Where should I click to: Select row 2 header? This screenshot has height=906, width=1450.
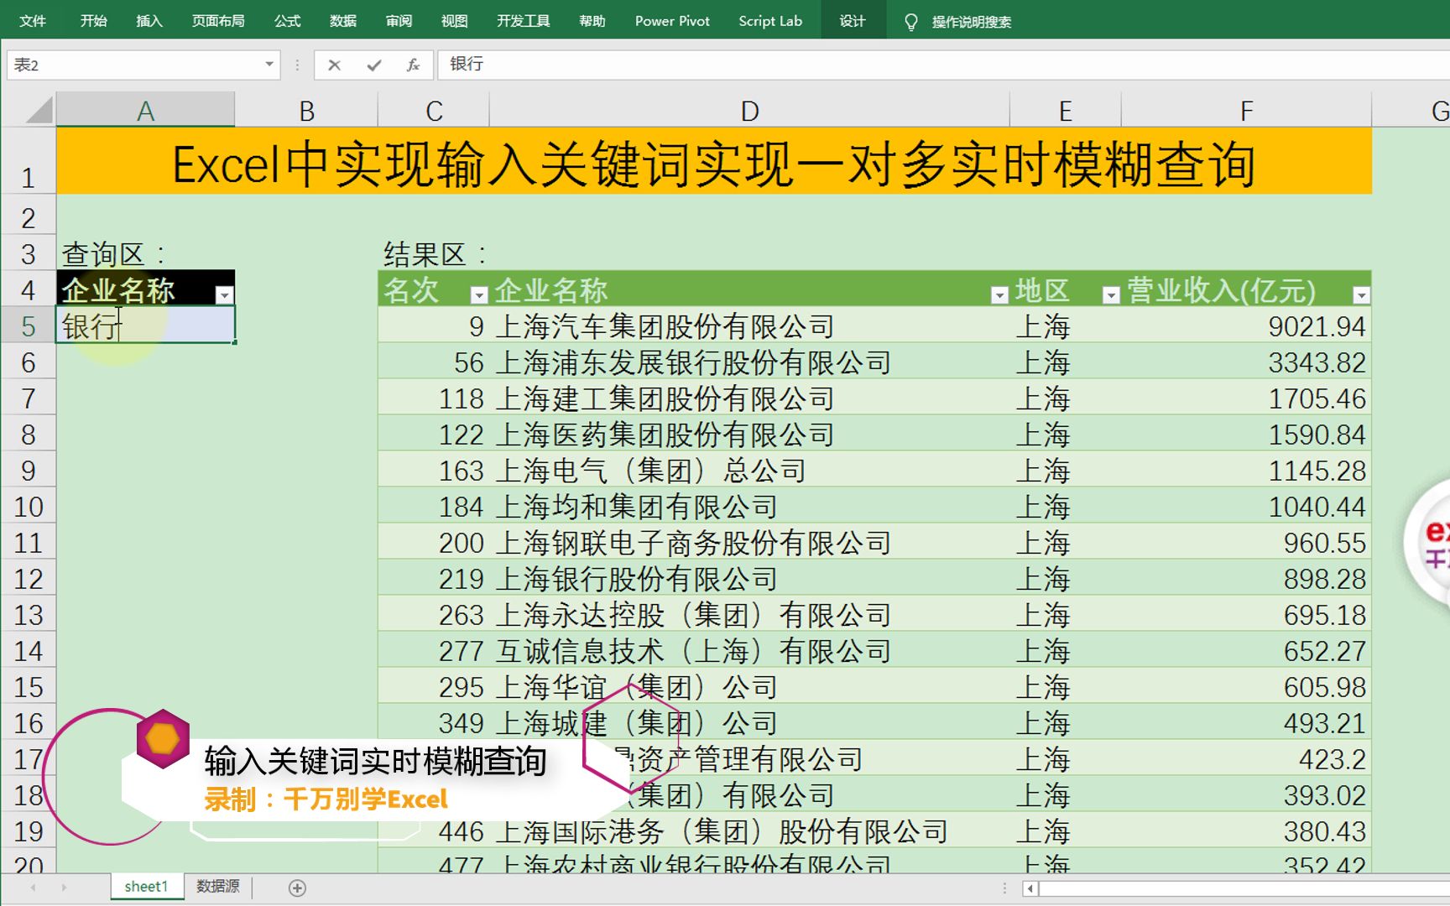28,218
